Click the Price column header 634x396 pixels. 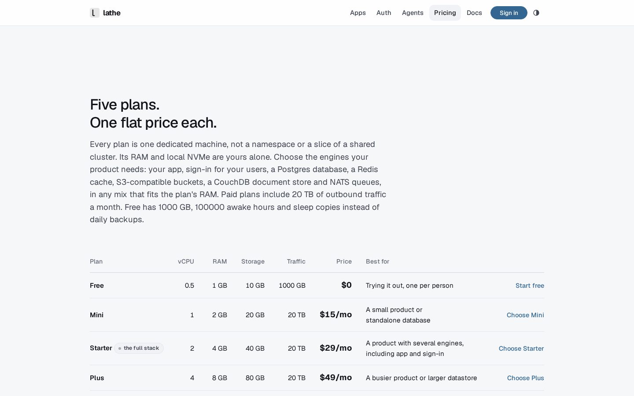click(x=344, y=261)
